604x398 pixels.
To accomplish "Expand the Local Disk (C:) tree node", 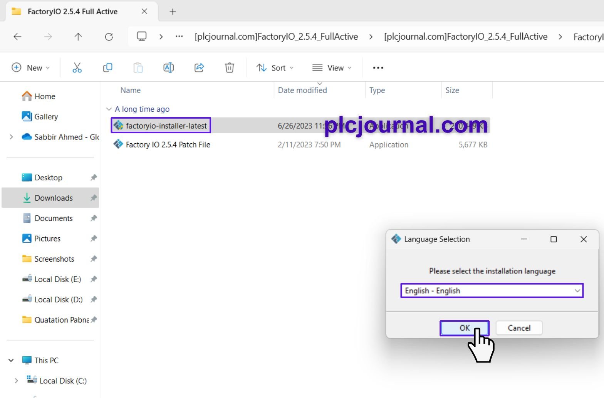I will (16, 381).
